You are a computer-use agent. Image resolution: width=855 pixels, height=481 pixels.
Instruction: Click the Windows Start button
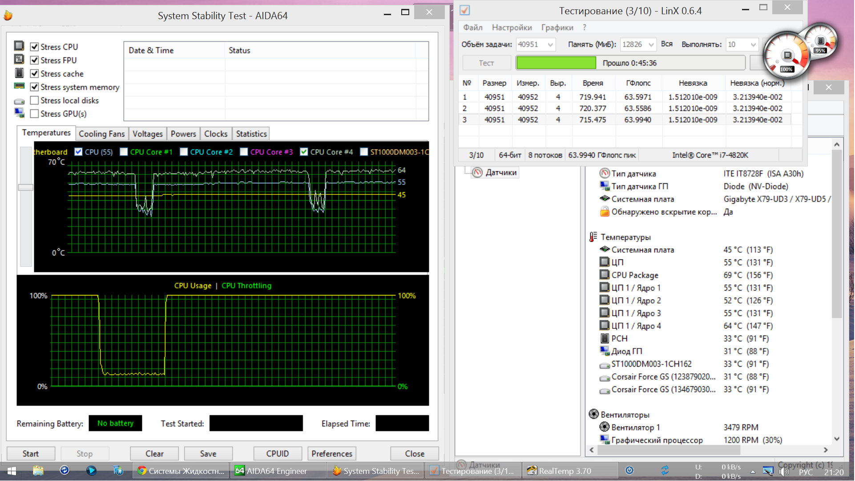click(x=12, y=471)
